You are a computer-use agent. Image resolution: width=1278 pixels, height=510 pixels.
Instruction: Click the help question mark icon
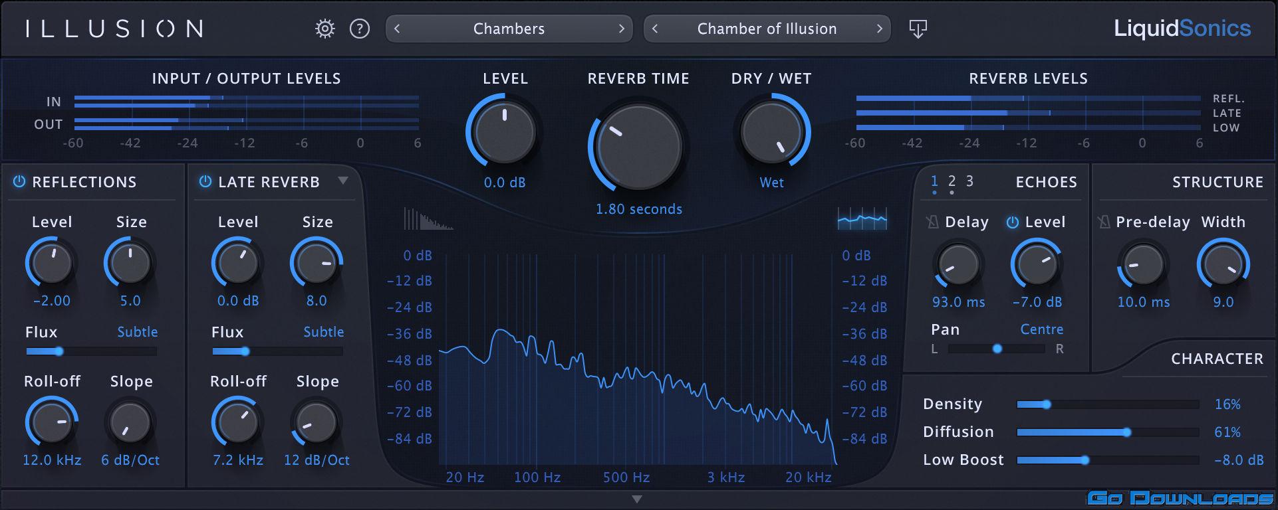click(360, 29)
